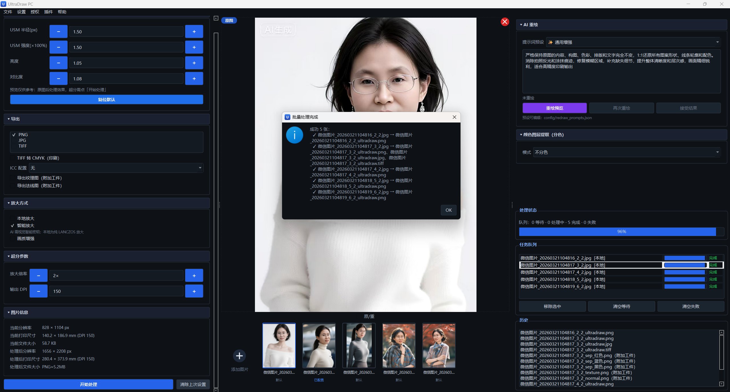Click the purple 重绘预览 button
This screenshot has width=730, height=392.
(554, 108)
